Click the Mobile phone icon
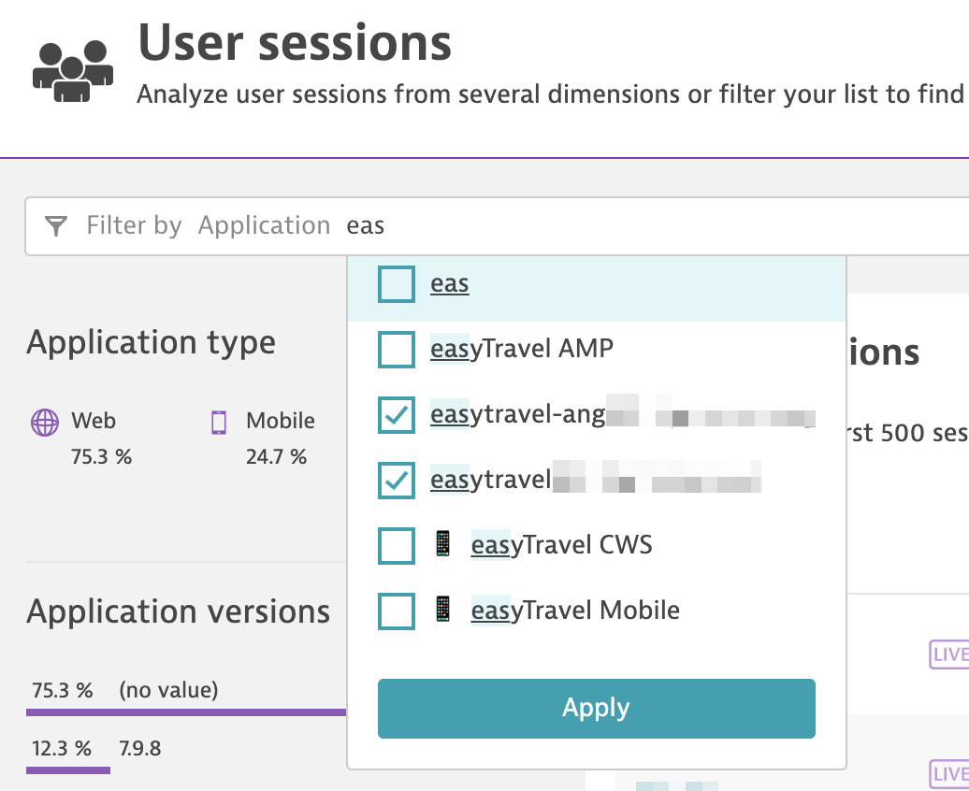The height and width of the screenshot is (791, 969). [x=219, y=423]
